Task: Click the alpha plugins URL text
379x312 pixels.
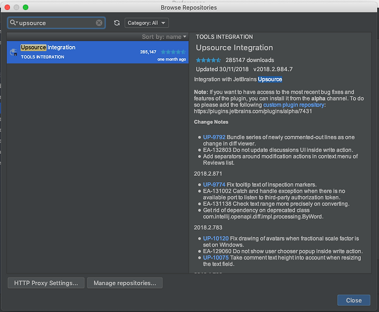Action: [x=253, y=112]
